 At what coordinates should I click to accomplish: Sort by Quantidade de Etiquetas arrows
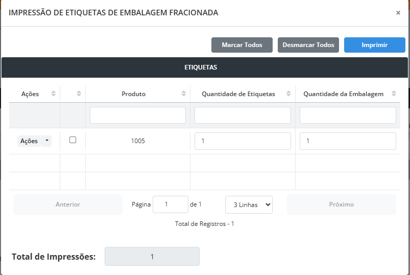tap(288, 94)
